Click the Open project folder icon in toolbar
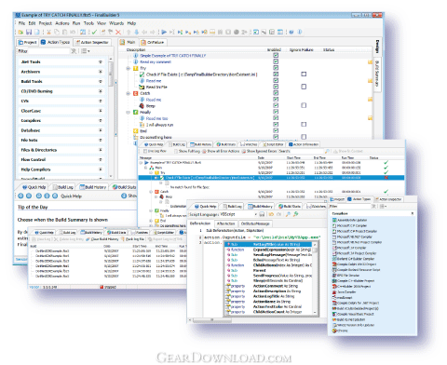The width and height of the screenshot is (447, 365). tap(20, 32)
